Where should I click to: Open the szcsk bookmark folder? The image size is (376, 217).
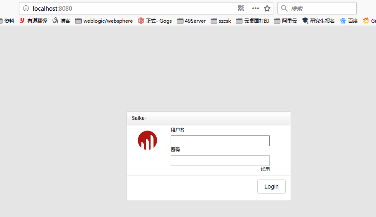[221, 21]
